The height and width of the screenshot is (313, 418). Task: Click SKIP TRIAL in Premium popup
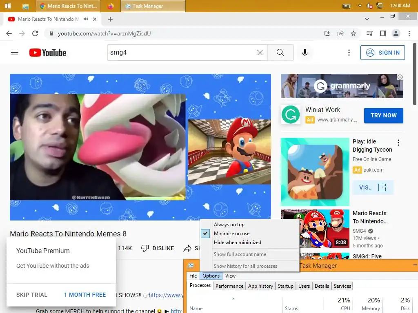(x=32, y=295)
